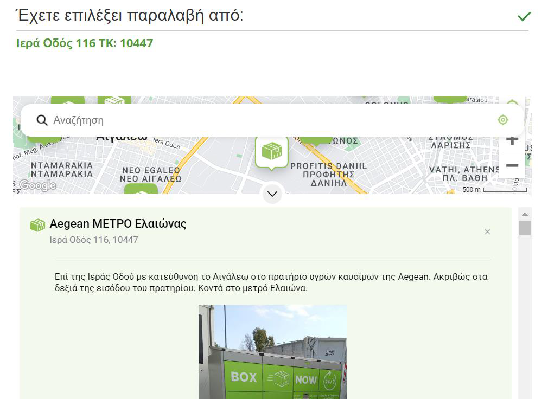Viewport: 548px width, 399px height.
Task: Click the Έχετε επιλέξει παραλαβή από heading
Action: coord(130,16)
